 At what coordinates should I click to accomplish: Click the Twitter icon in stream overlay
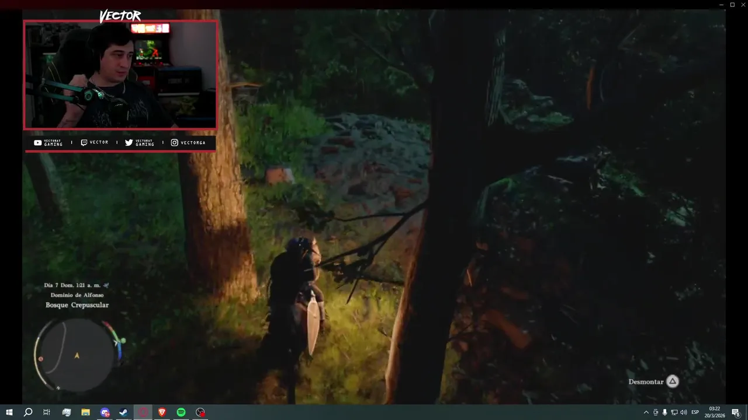(129, 142)
